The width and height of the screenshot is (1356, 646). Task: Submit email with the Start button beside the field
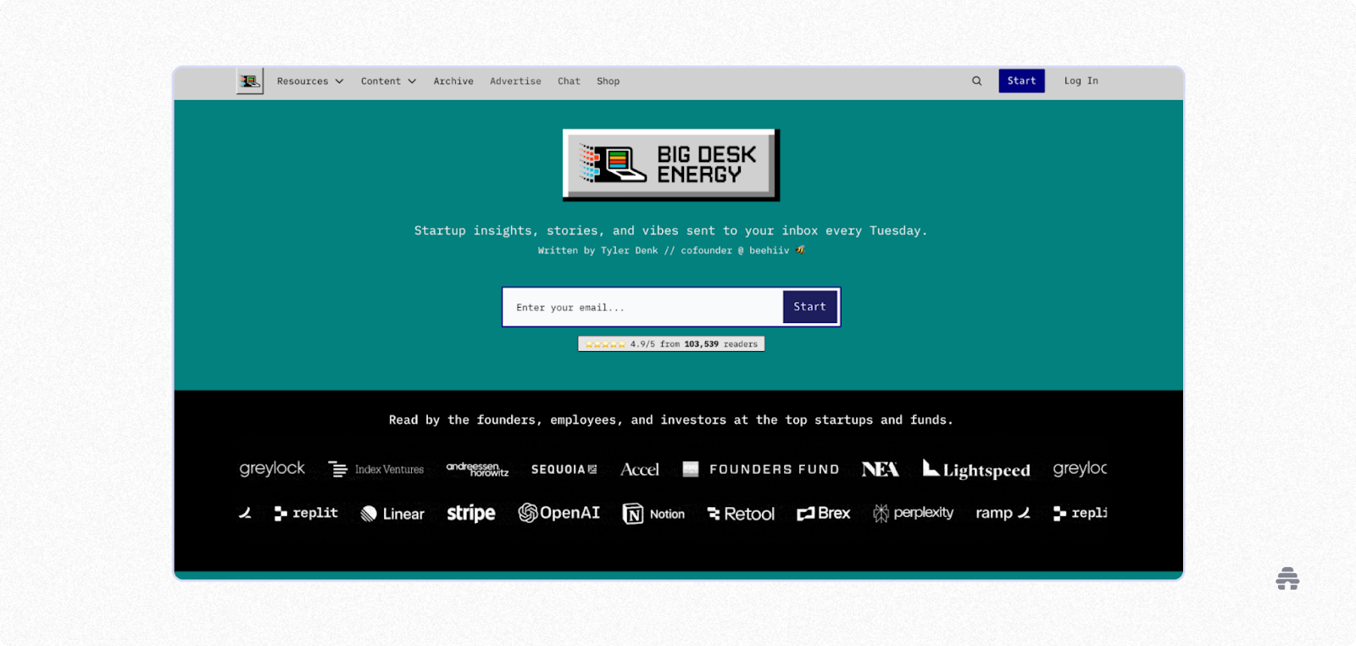click(x=809, y=307)
